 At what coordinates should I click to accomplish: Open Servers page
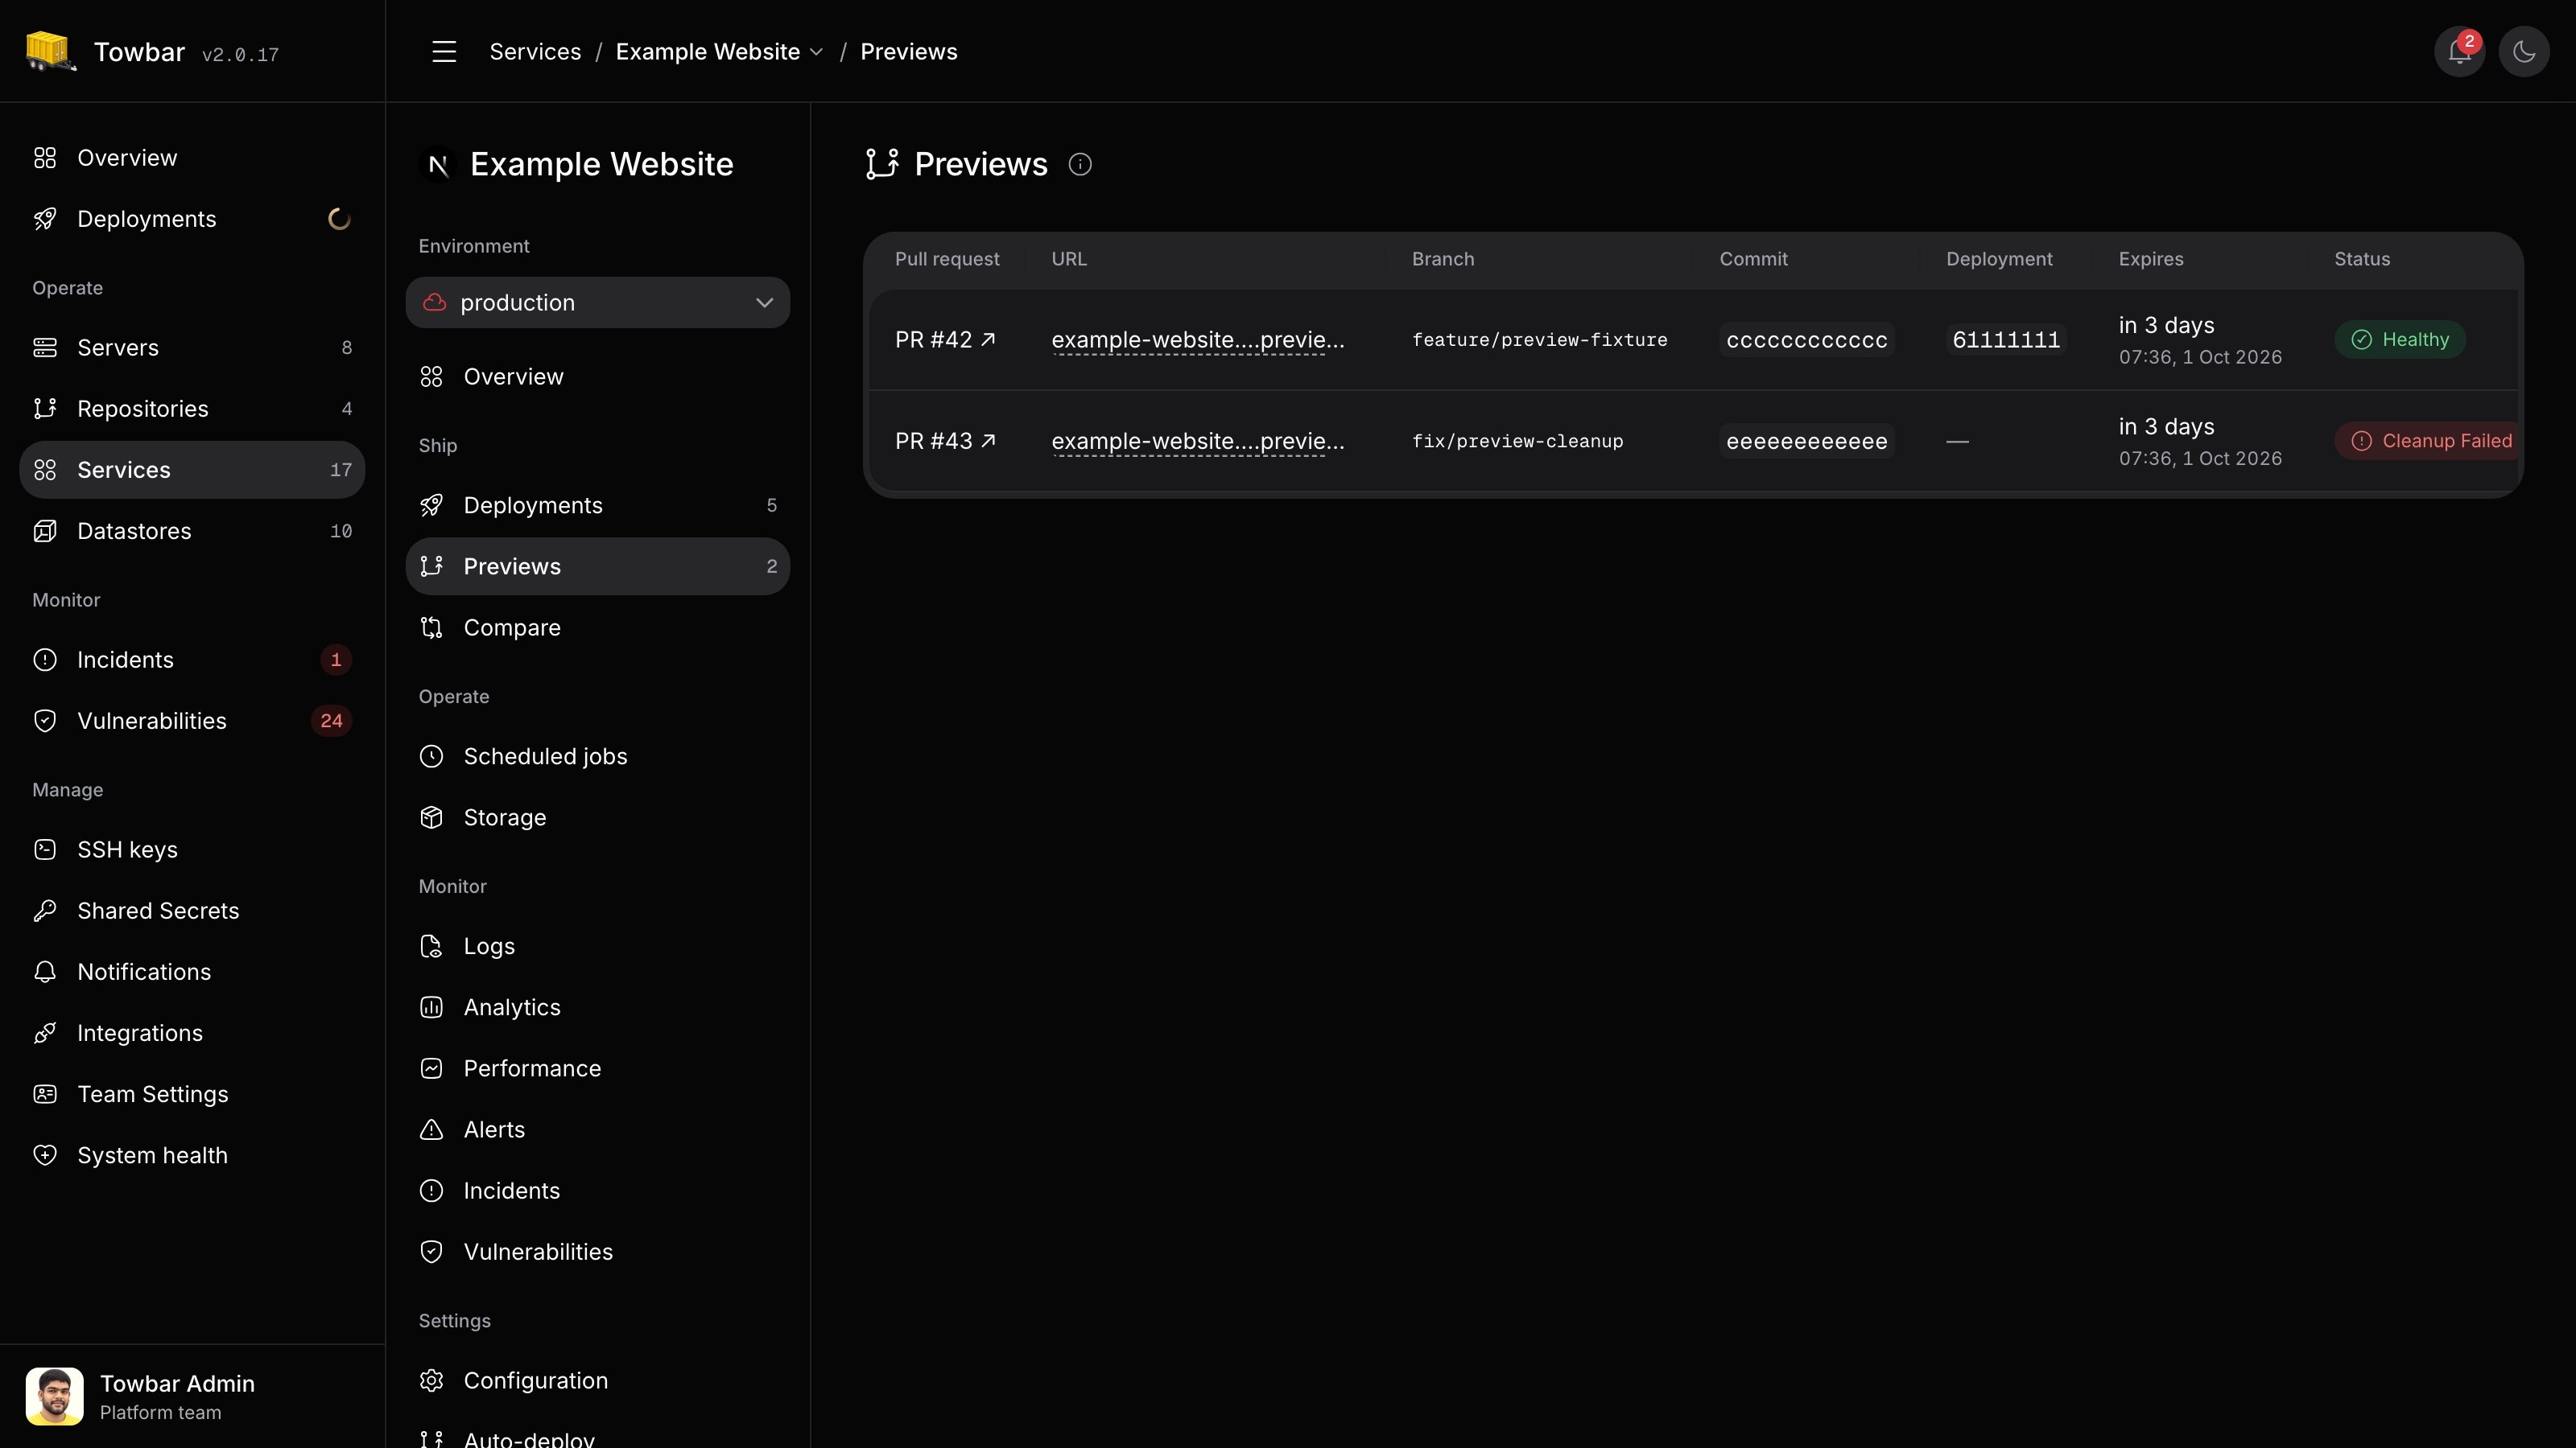pos(192,348)
